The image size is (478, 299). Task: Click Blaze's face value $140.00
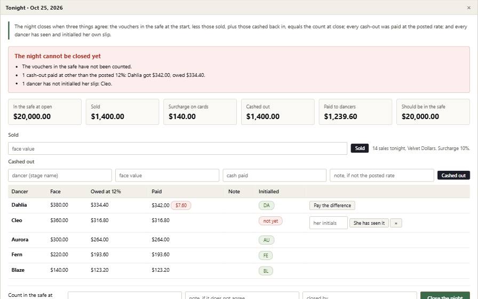click(x=59, y=270)
